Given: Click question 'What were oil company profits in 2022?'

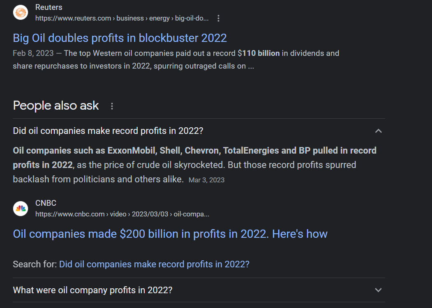Looking at the screenshot, I should (92, 290).
